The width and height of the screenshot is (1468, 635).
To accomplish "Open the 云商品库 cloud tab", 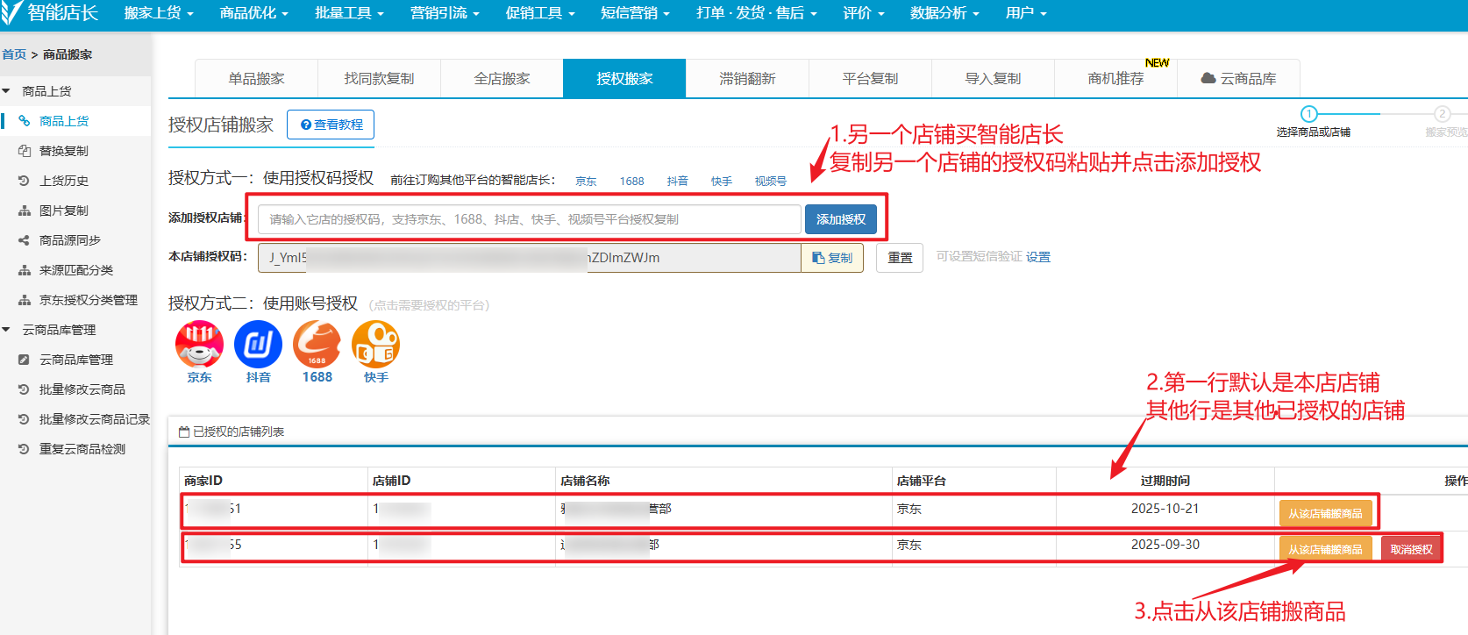I will (1238, 79).
